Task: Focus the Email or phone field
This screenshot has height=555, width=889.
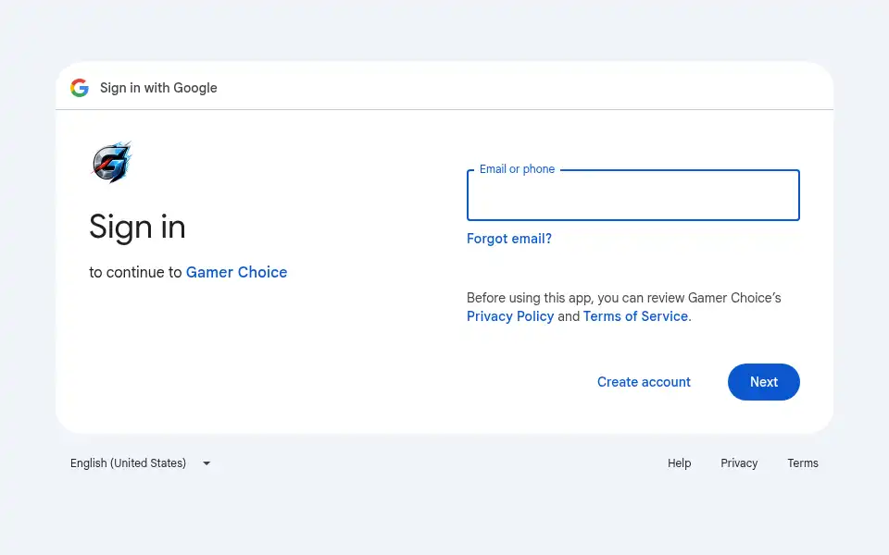Action: point(632,195)
